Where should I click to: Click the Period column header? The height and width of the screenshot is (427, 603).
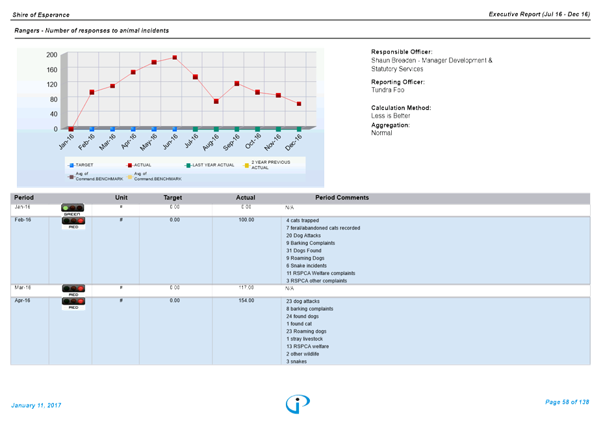24,198
